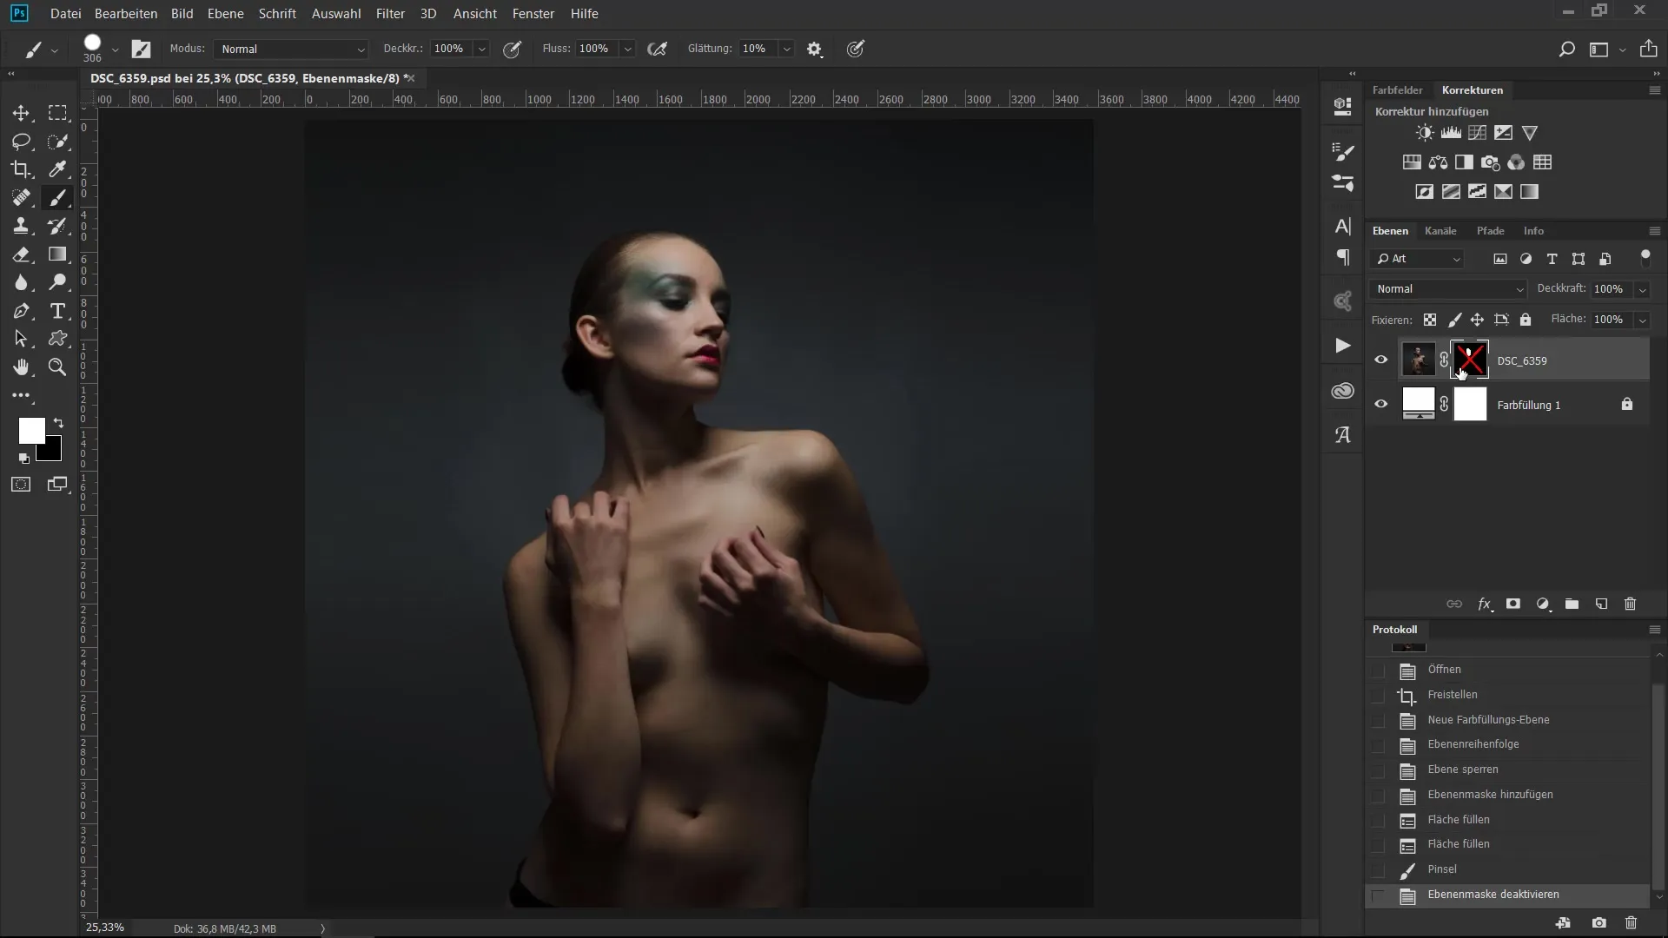Create a new layer group
Image resolution: width=1668 pixels, height=938 pixels.
[1572, 604]
